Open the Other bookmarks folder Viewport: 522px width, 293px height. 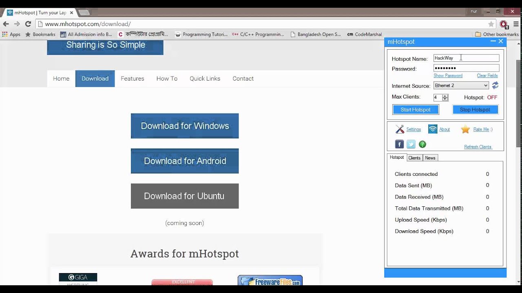tap(497, 35)
